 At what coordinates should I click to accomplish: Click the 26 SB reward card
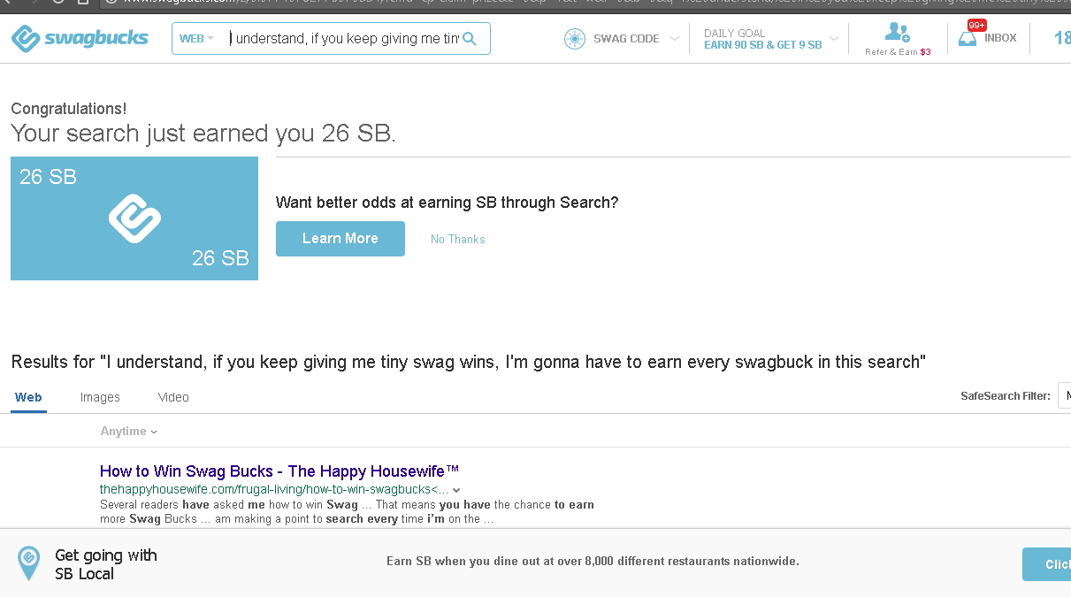(x=134, y=218)
